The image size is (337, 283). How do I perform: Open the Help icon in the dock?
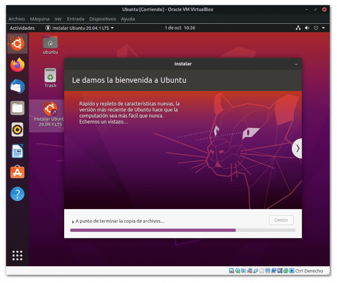pyautogui.click(x=17, y=194)
